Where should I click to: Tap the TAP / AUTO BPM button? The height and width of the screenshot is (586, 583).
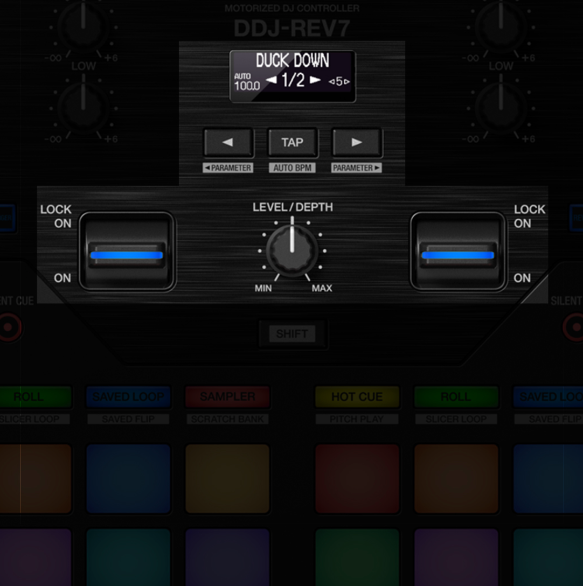(292, 143)
